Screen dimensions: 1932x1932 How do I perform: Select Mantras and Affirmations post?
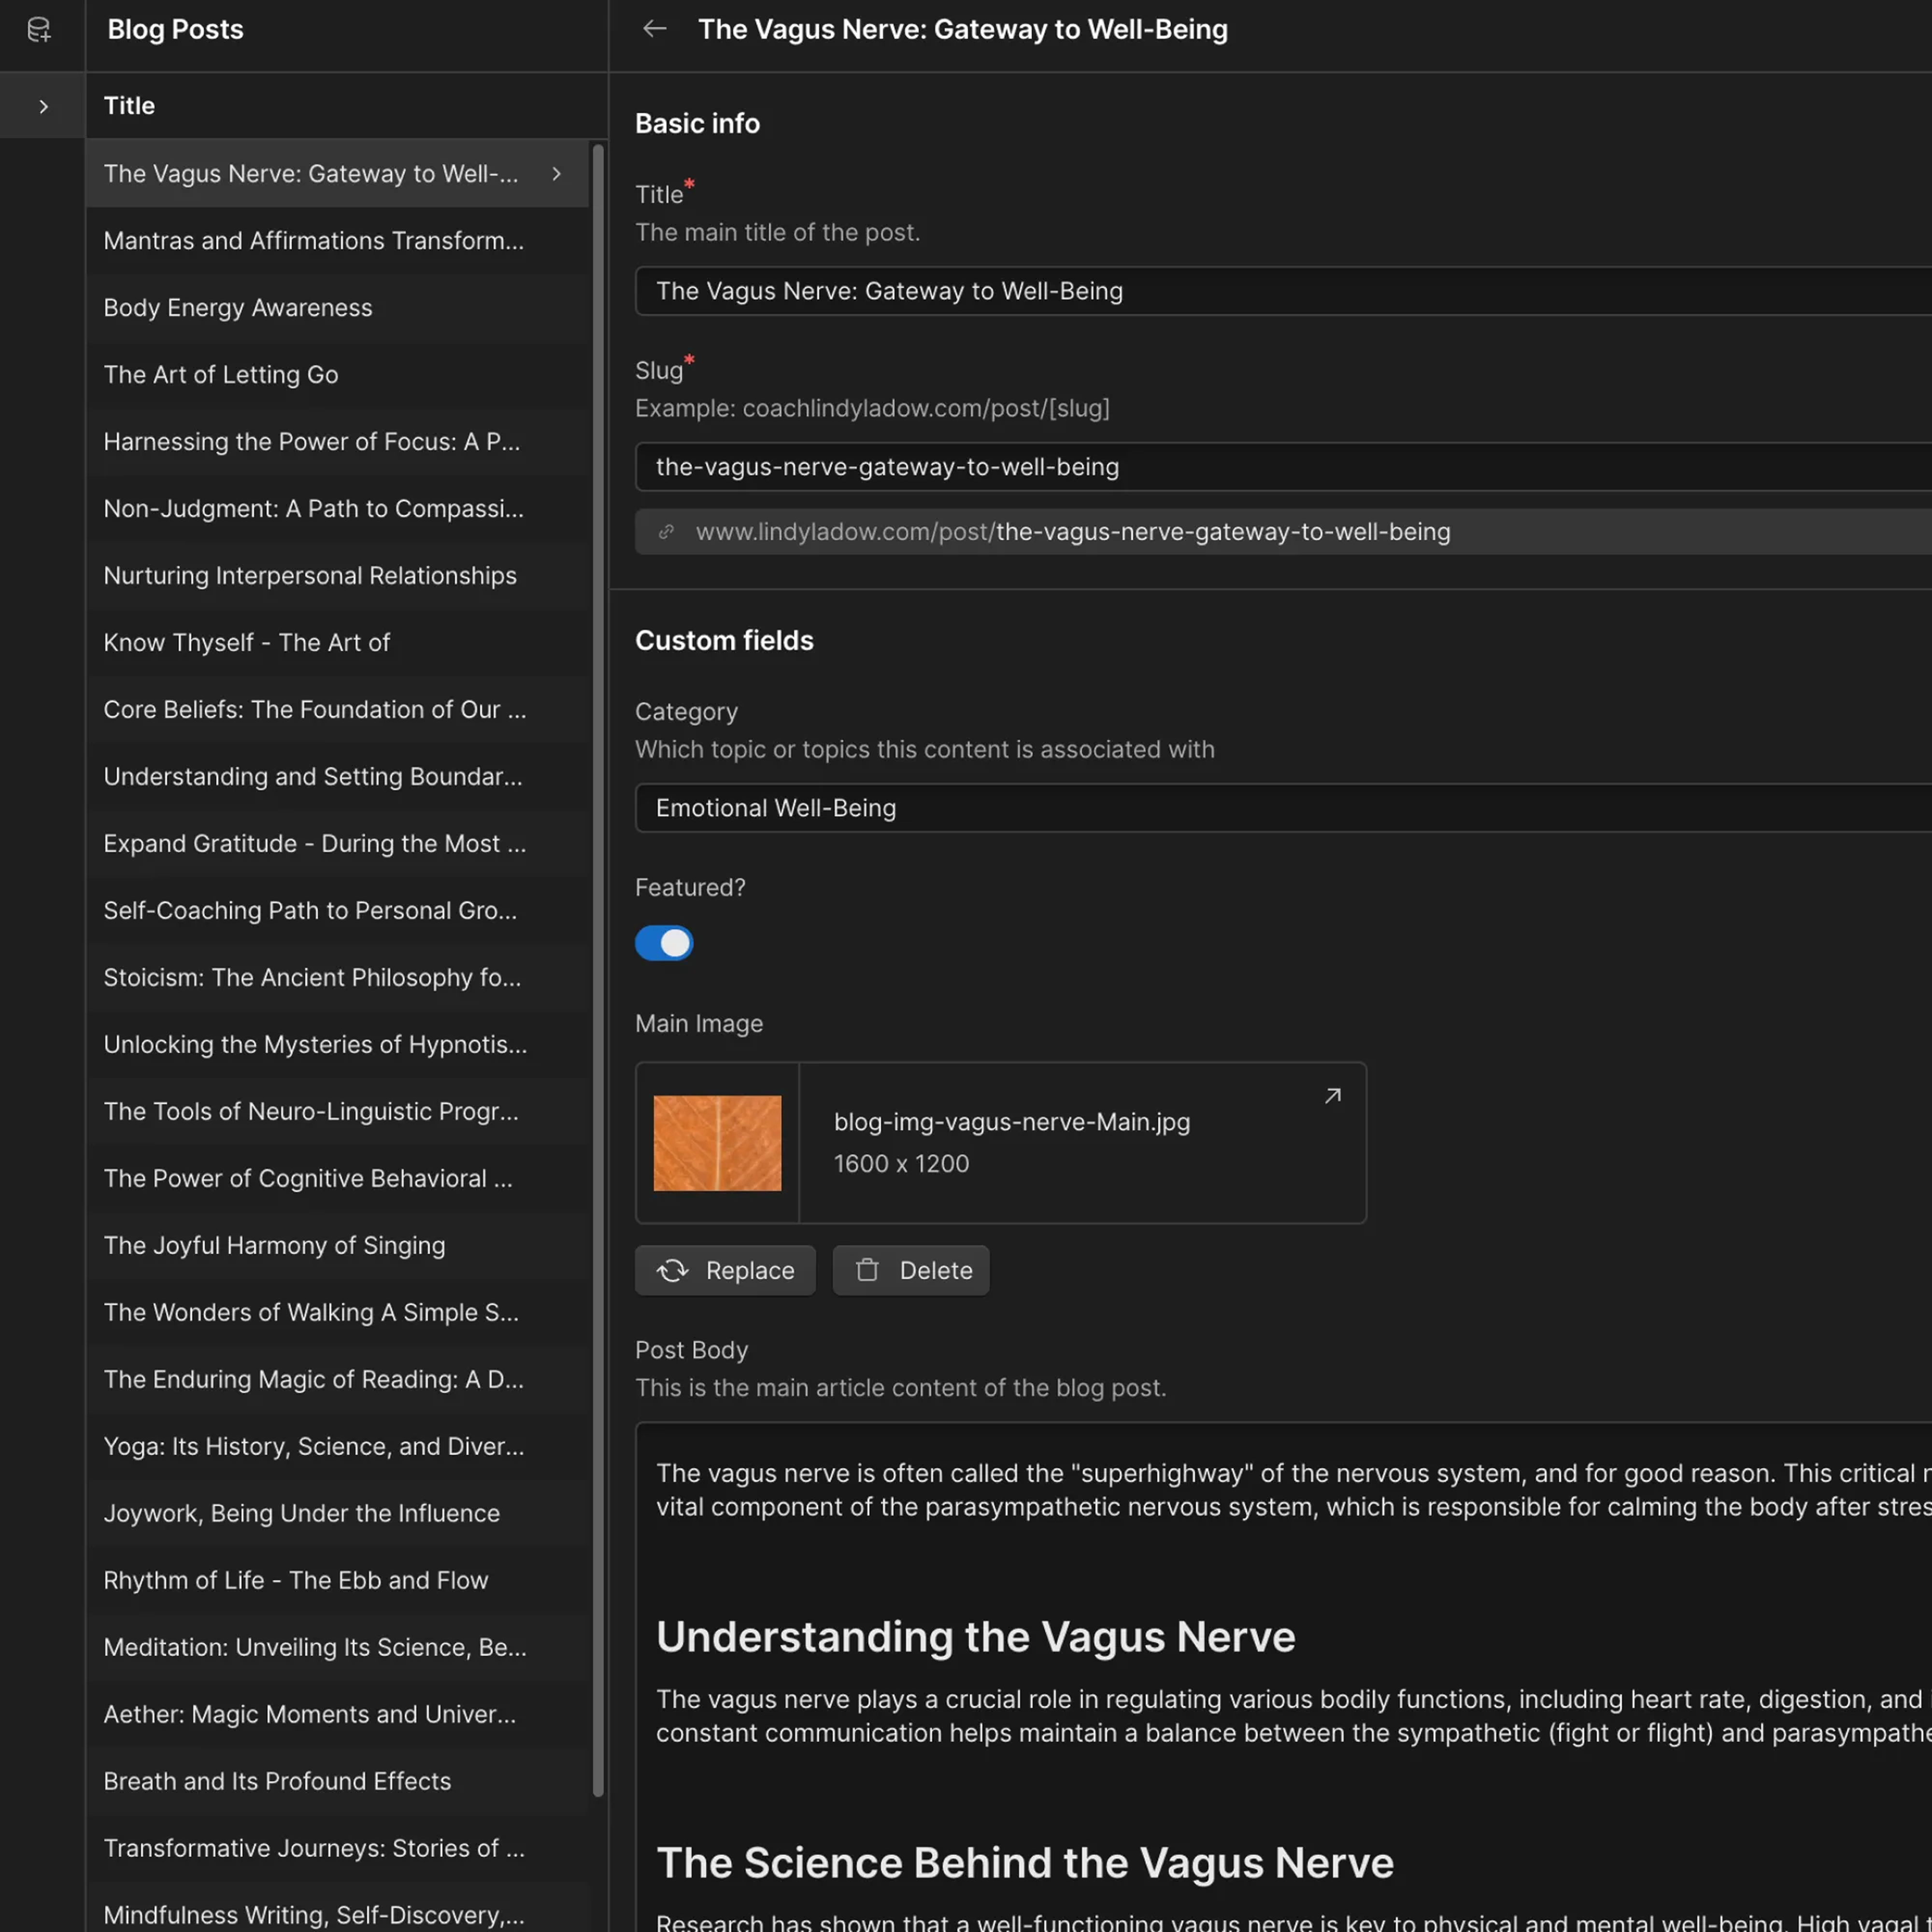tap(337, 241)
